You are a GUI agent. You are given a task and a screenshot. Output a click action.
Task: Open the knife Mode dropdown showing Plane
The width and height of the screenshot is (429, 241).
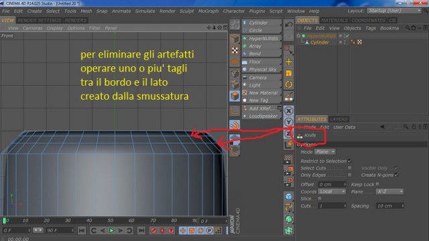click(x=324, y=152)
